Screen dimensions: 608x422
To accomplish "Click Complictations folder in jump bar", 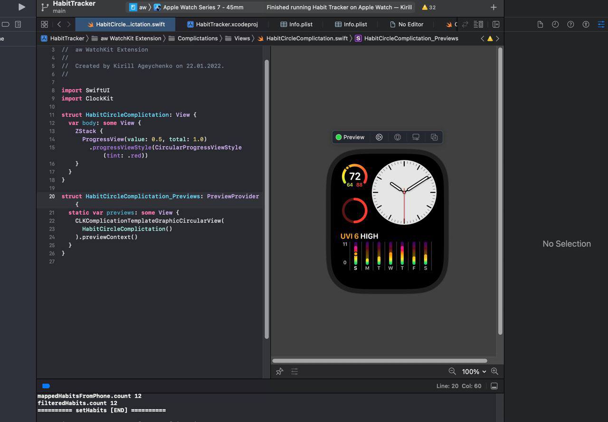I will [x=193, y=38].
